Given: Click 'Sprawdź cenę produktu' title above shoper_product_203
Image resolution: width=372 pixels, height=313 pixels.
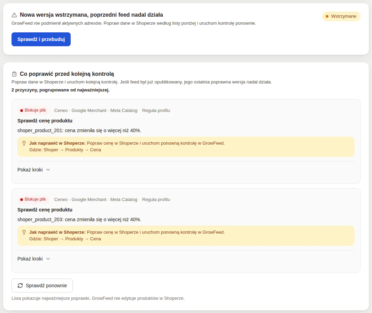Looking at the screenshot, I should click(x=45, y=210).
